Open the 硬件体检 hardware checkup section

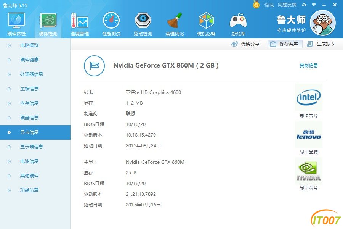click(x=16, y=24)
